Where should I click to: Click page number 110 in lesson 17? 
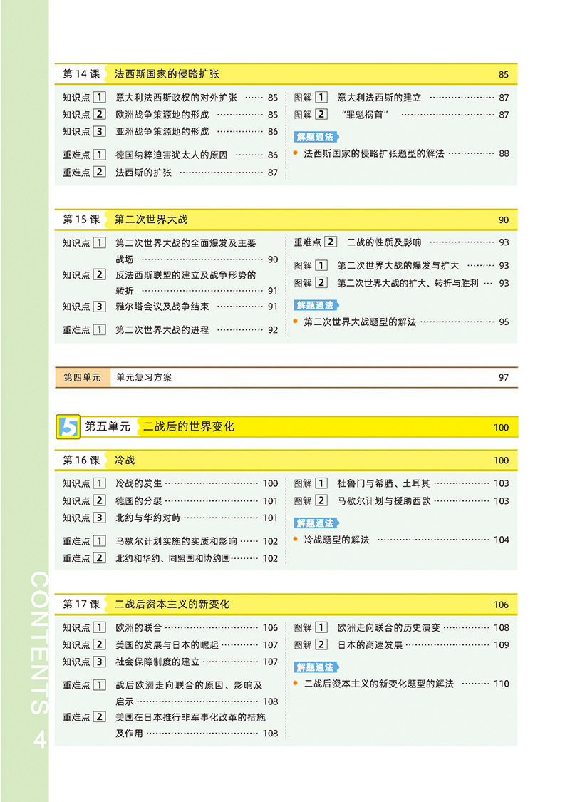coord(501,684)
